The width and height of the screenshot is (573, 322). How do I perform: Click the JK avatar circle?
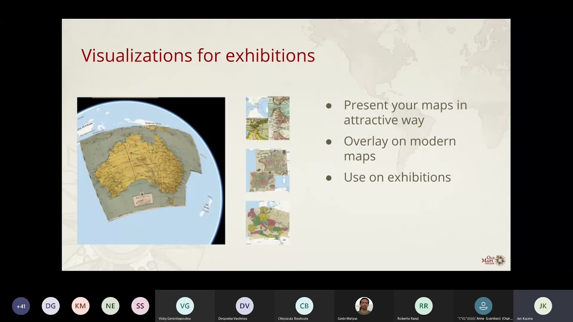tap(543, 306)
